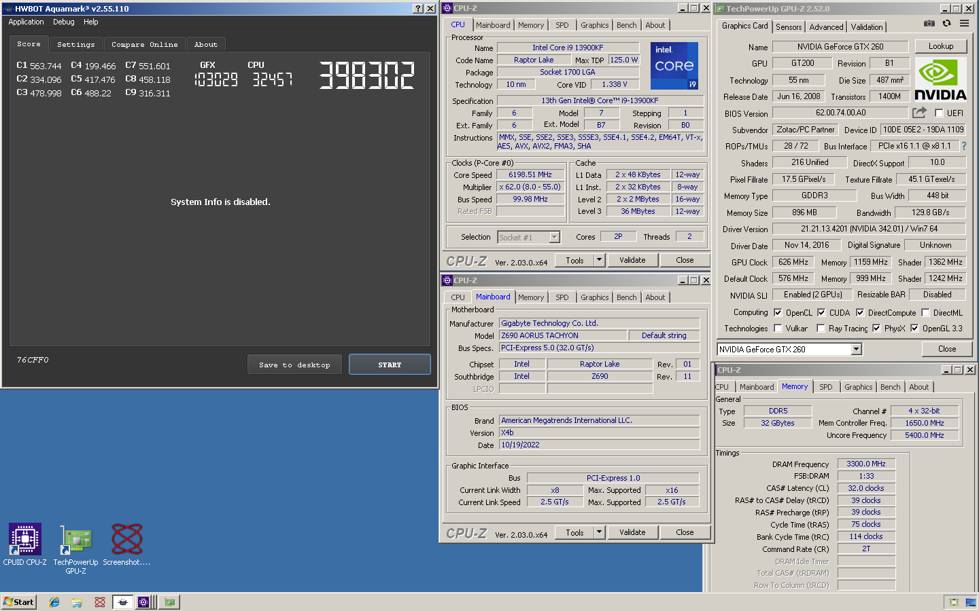Screen dimensions: 979x611
Task: Click the HWBOT Aquamark taskbar button
Action: pyautogui.click(x=123, y=602)
